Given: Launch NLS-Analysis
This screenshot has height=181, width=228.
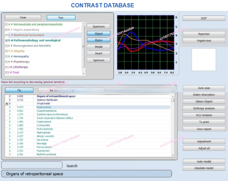Looking at the screenshot, I should [x=204, y=115].
